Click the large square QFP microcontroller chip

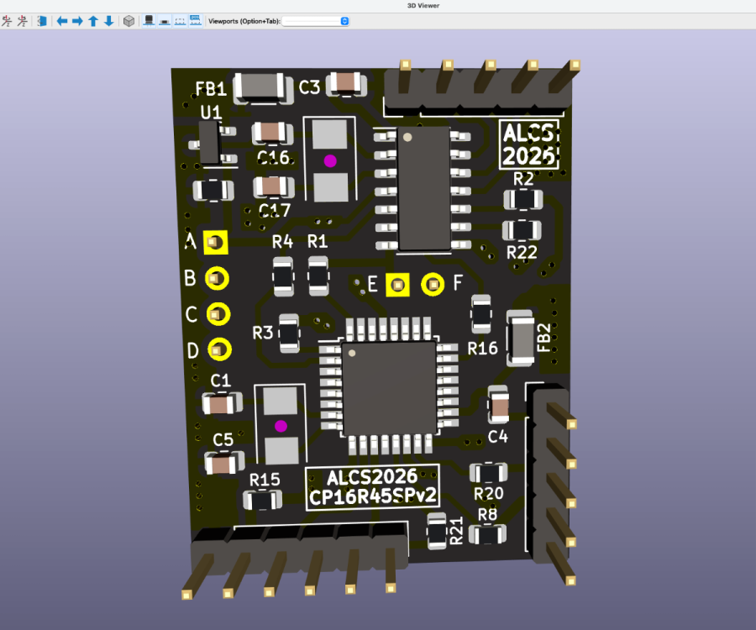[389, 388]
